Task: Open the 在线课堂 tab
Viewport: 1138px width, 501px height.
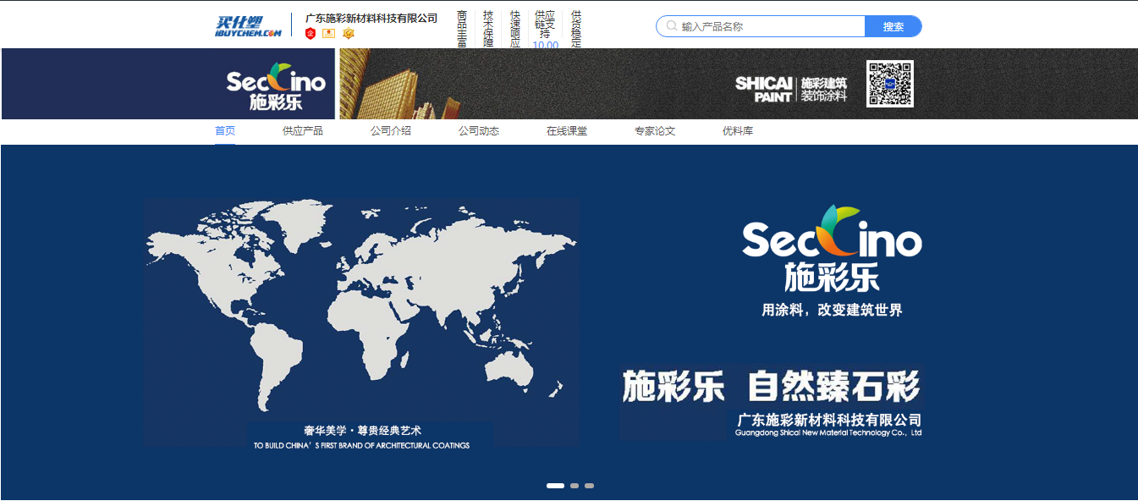Action: (x=567, y=131)
